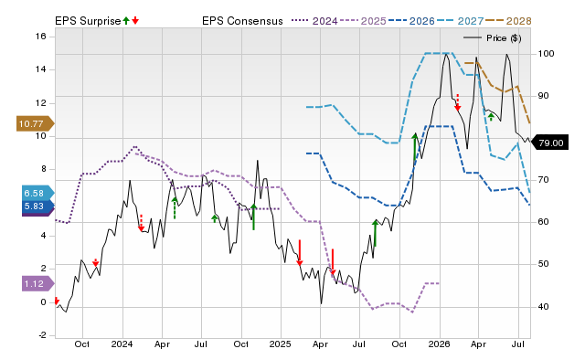The height and width of the screenshot is (349, 585).
Task: Click the red surprise arrow at the chart's start near zero
Action: pyautogui.click(x=57, y=301)
